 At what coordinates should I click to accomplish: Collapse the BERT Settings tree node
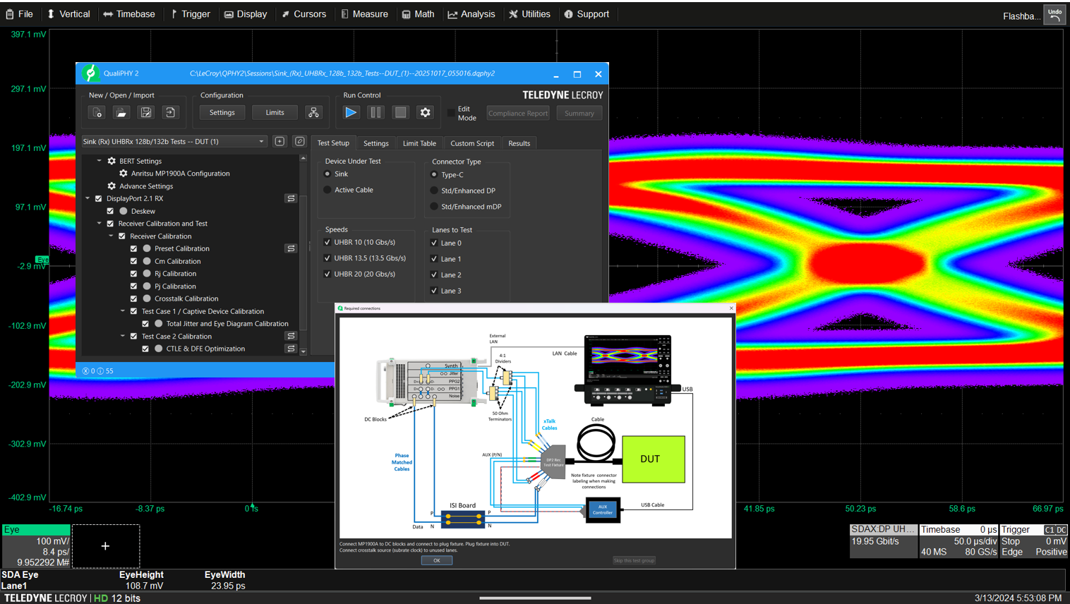[100, 161]
